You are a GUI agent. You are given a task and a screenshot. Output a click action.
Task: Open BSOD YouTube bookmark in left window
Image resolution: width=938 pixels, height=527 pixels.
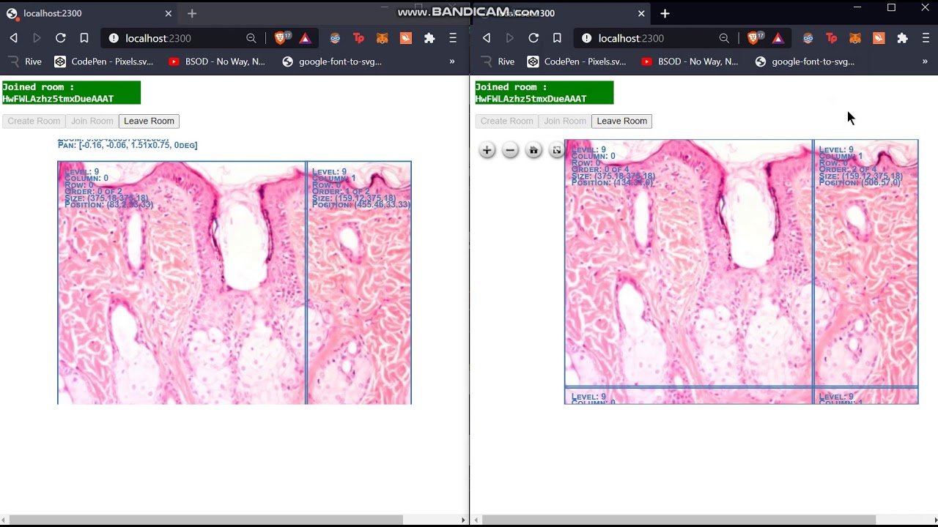[x=217, y=61]
